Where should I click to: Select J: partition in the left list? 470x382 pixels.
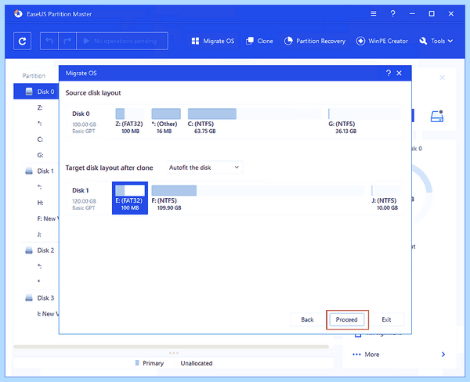[x=39, y=235]
